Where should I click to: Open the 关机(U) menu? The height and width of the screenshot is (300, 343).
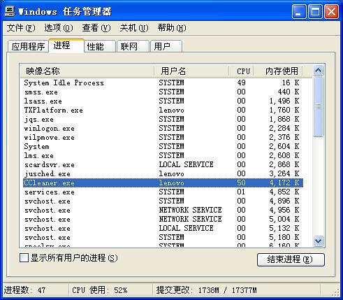[x=134, y=28]
